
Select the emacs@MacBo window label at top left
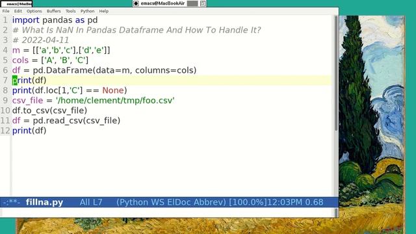tap(17, 4)
